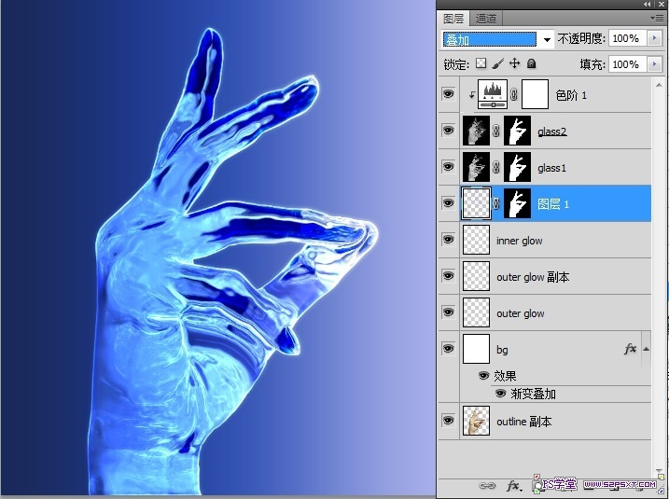Switch to the 图层 tab

click(453, 19)
